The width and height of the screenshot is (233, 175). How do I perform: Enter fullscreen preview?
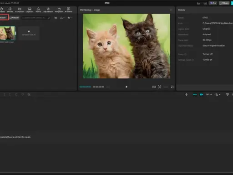point(172,87)
